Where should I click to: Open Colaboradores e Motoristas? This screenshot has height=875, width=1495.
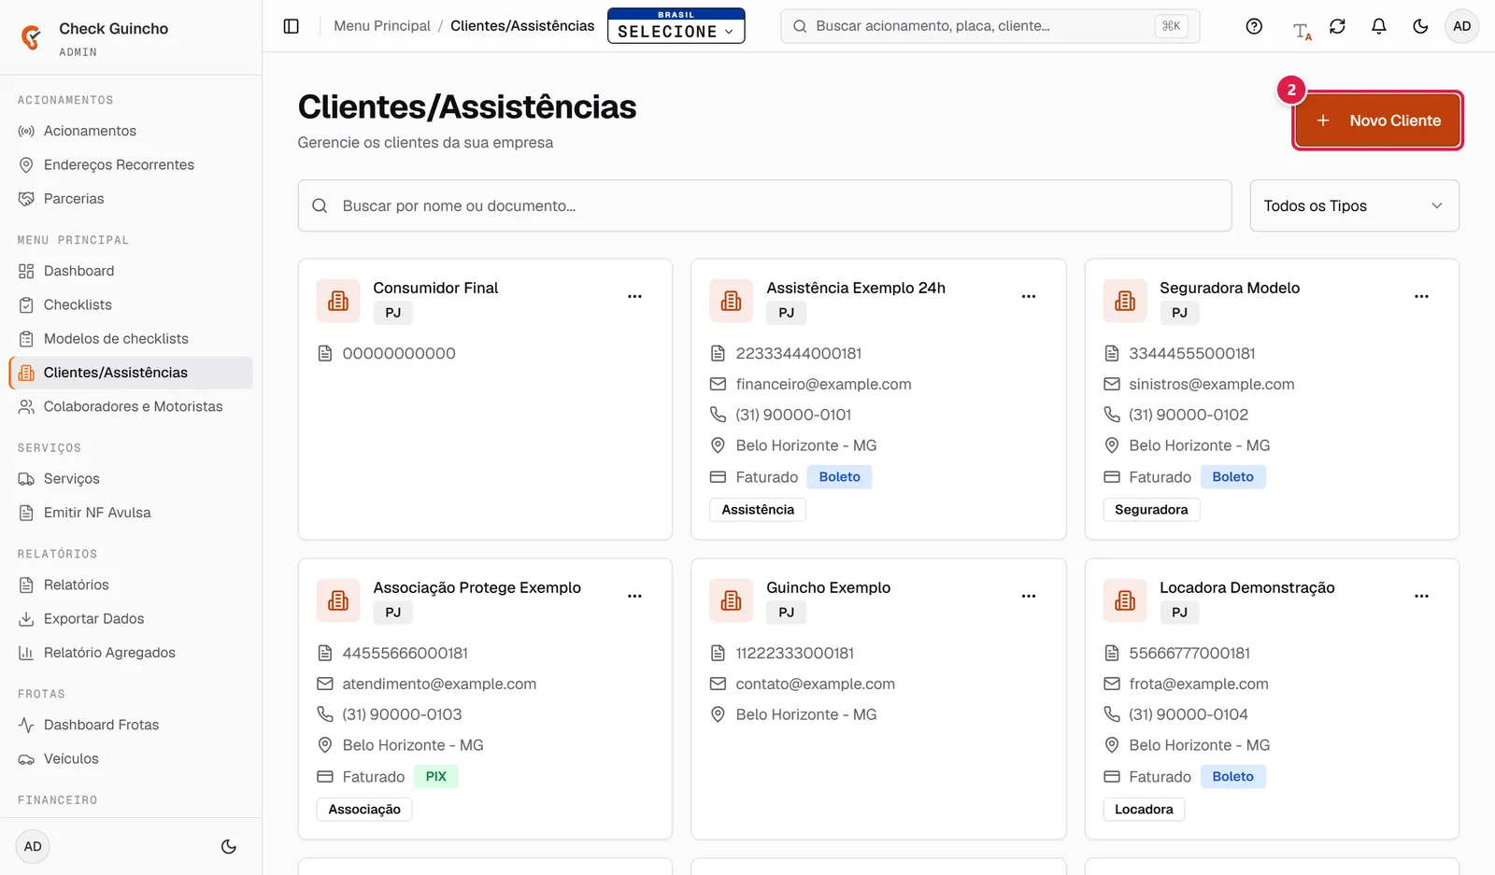coord(131,406)
